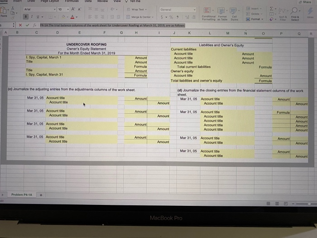Click the AutoSum sigma icon

click(271, 9)
